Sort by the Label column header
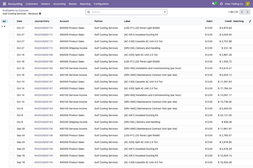This screenshot has height=168, width=253. tap(127, 21)
